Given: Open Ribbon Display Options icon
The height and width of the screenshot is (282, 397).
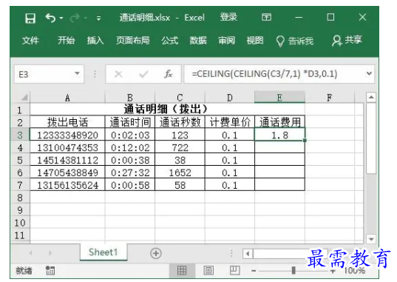Looking at the screenshot, I should click(x=266, y=17).
